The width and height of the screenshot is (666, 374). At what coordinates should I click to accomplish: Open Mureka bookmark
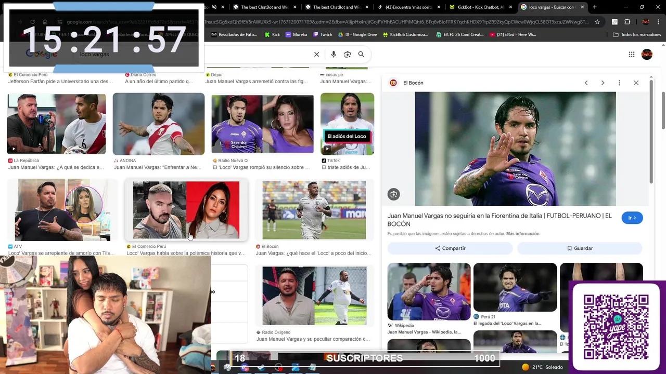coord(296,34)
